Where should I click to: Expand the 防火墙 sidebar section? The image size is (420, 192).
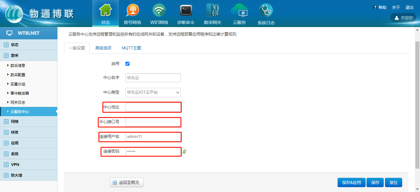pyautogui.click(x=17, y=175)
